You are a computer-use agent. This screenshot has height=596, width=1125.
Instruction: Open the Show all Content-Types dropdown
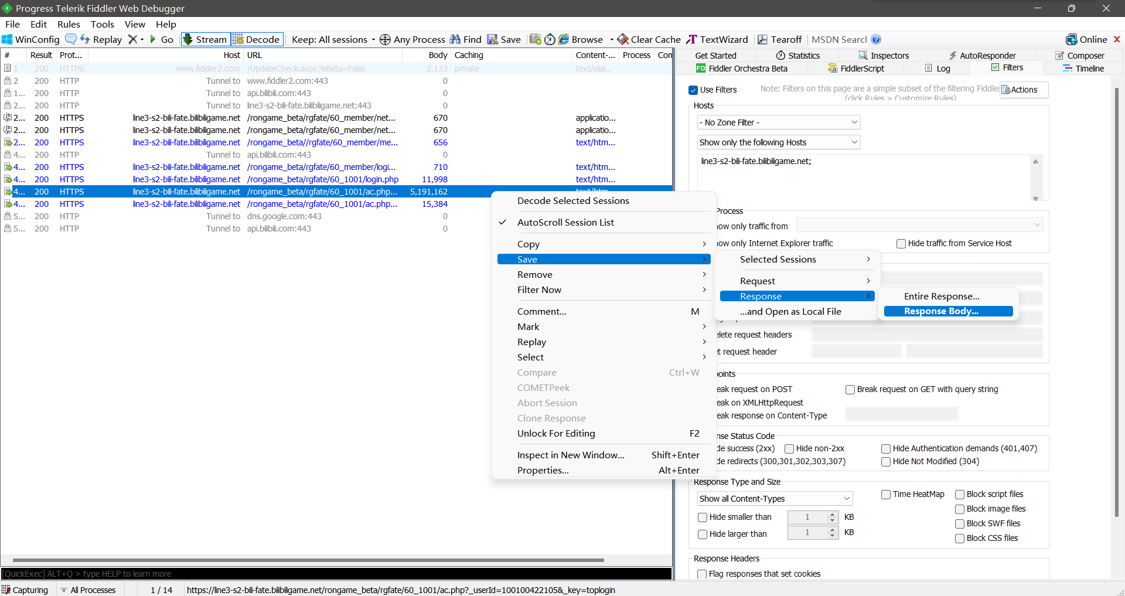775,499
